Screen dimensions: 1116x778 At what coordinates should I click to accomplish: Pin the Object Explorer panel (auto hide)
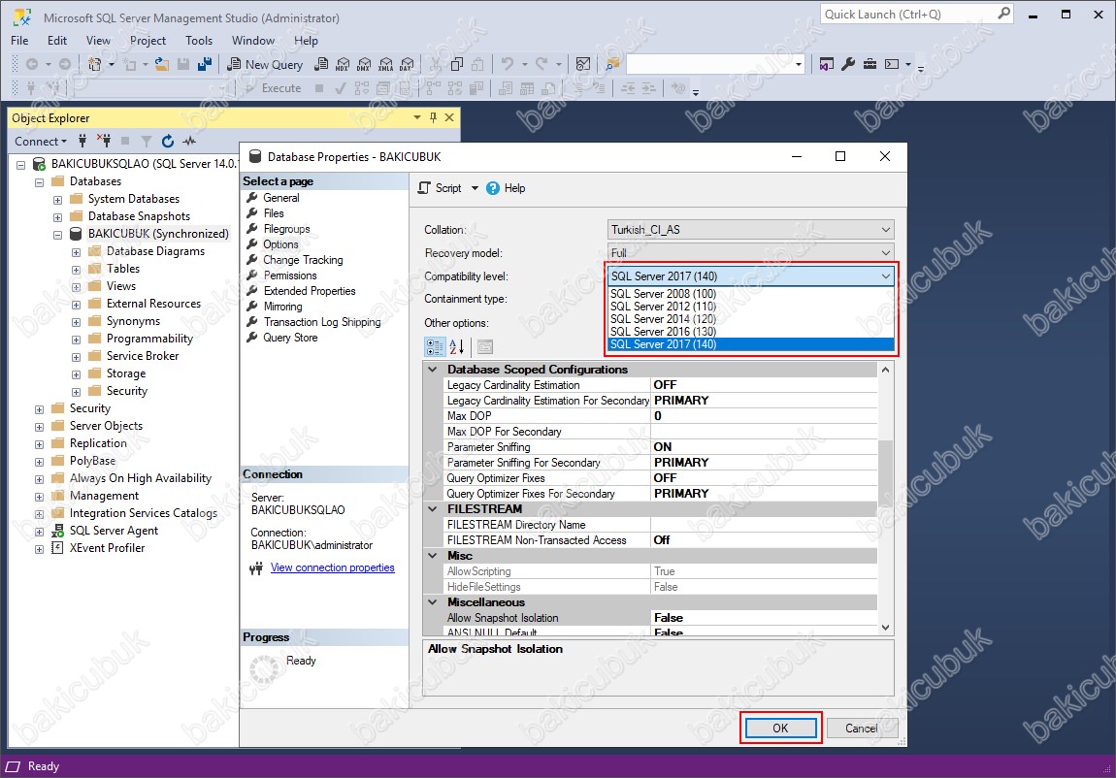[x=433, y=117]
